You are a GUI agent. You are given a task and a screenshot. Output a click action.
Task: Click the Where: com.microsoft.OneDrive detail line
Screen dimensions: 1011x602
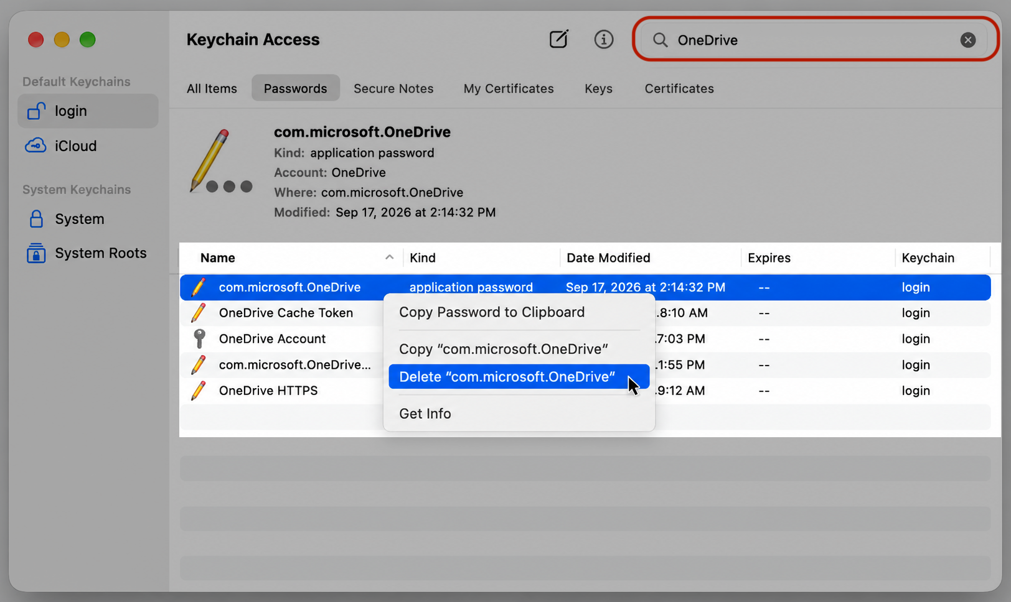(369, 192)
